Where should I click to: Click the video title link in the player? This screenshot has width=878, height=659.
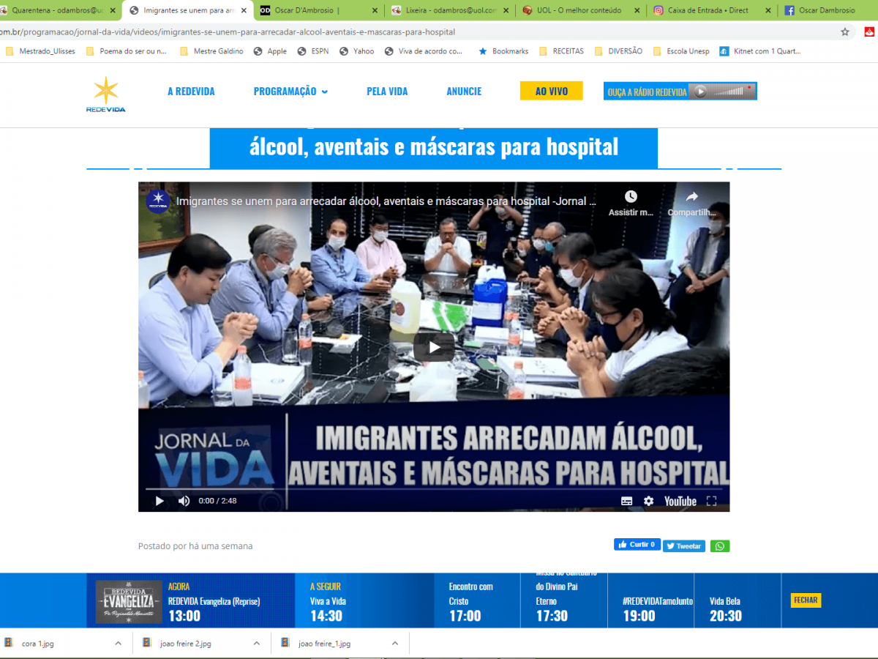pyautogui.click(x=386, y=201)
